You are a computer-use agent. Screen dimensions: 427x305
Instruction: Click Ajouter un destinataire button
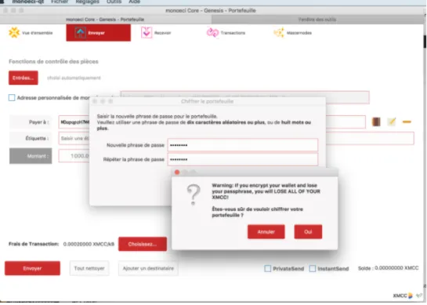pos(148,268)
